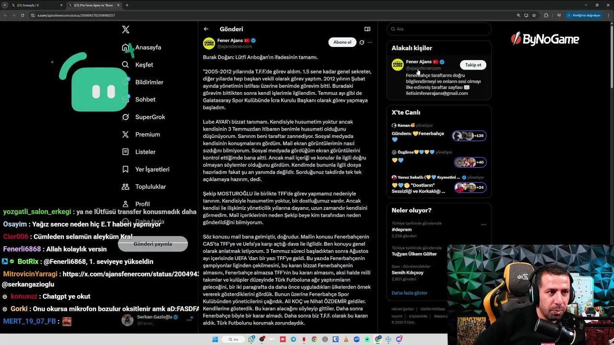This screenshot has width=614, height=345.
Task: Click the Profil person icon
Action: click(125, 204)
